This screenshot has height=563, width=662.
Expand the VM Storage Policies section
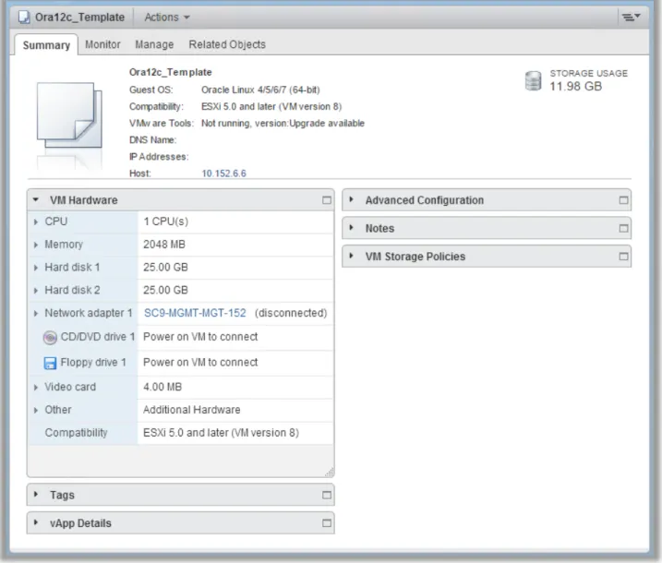click(351, 256)
